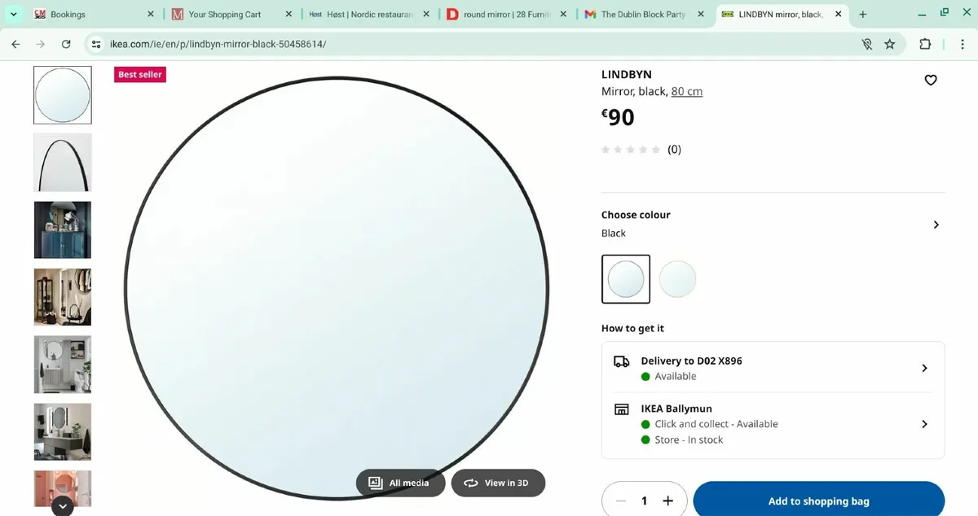Bookmark the page using the star icon
The height and width of the screenshot is (516, 978).
pos(890,44)
